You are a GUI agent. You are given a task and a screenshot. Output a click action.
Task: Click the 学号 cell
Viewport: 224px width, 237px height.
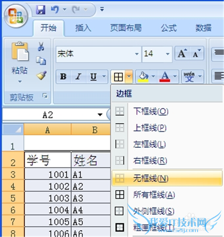click(48, 160)
